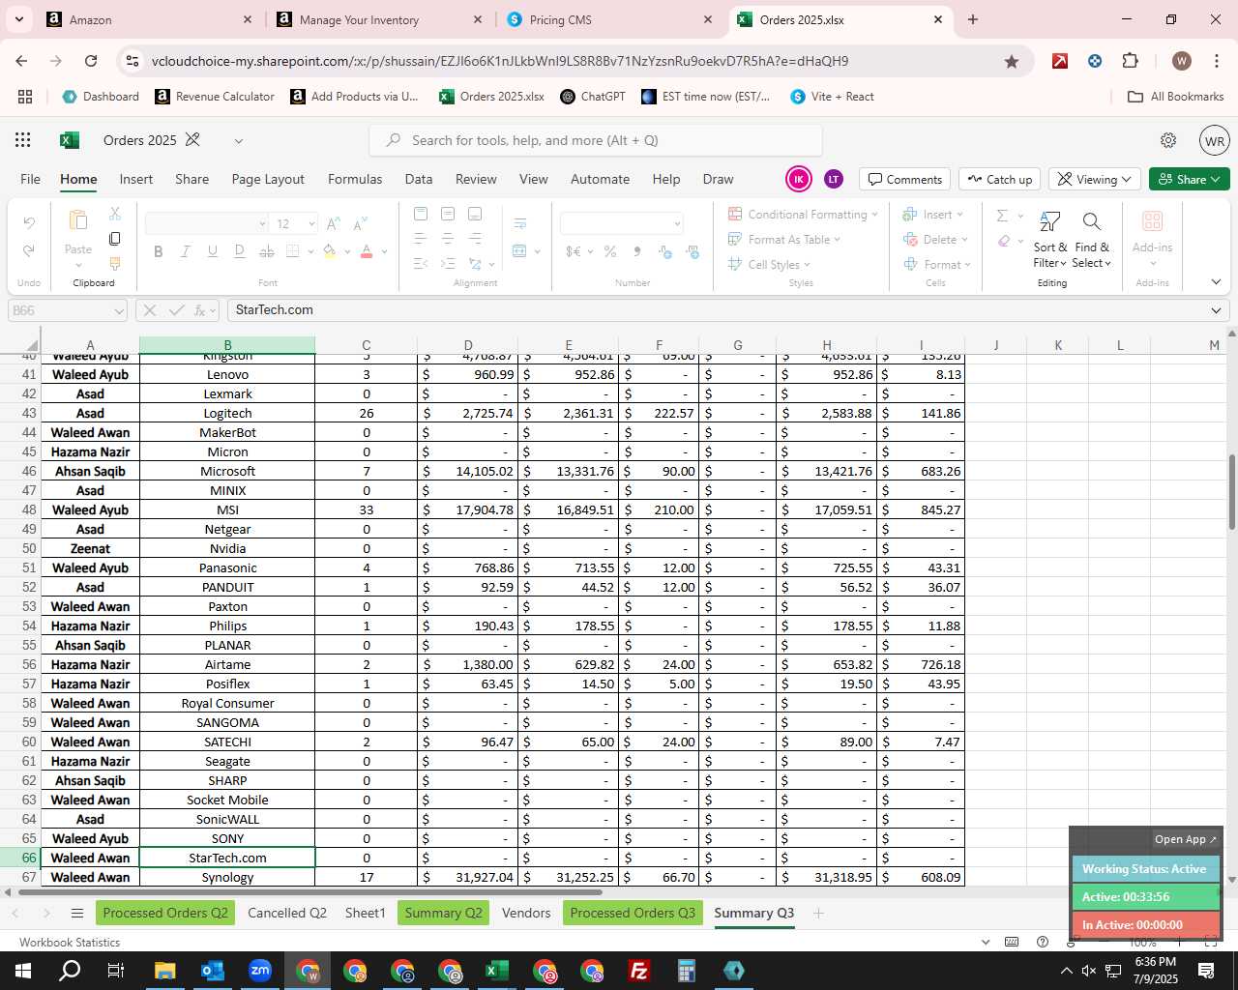Open the number format dropdown
This screenshot has height=990, width=1238.
[x=677, y=224]
